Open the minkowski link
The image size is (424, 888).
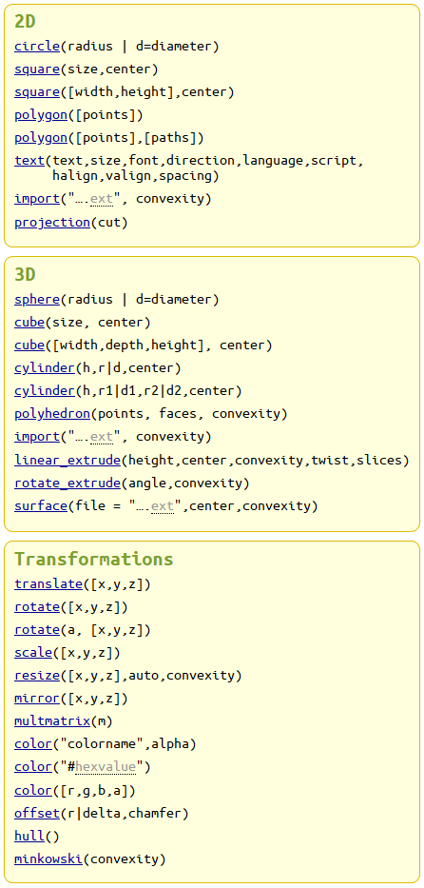coord(48,859)
